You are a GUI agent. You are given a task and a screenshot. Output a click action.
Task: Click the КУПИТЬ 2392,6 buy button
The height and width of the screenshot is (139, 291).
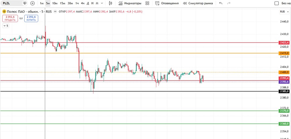31,19
